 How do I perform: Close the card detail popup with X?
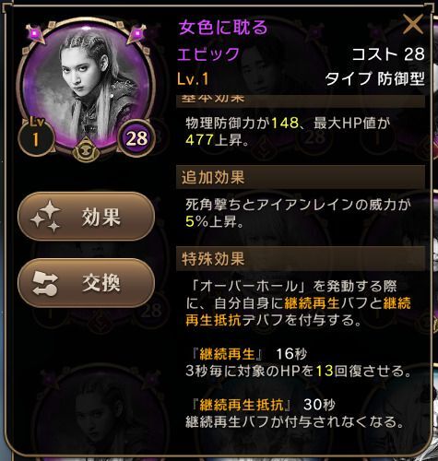(x=413, y=25)
